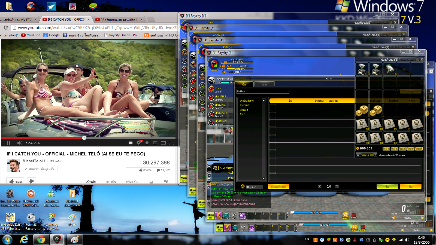
Task: Open Paint from the taskbar
Action: [x=74, y=240]
